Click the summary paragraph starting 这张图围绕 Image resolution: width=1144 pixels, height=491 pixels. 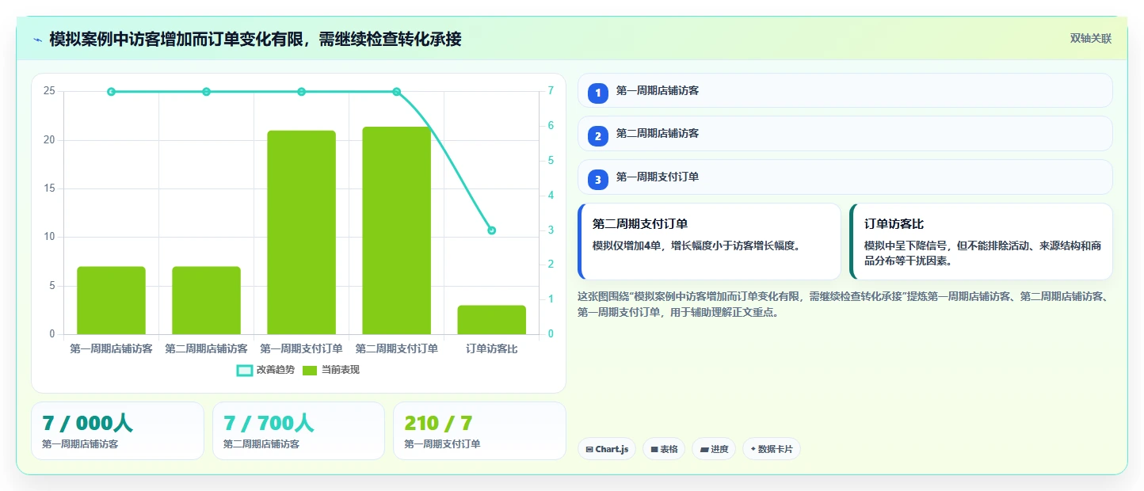click(x=844, y=304)
